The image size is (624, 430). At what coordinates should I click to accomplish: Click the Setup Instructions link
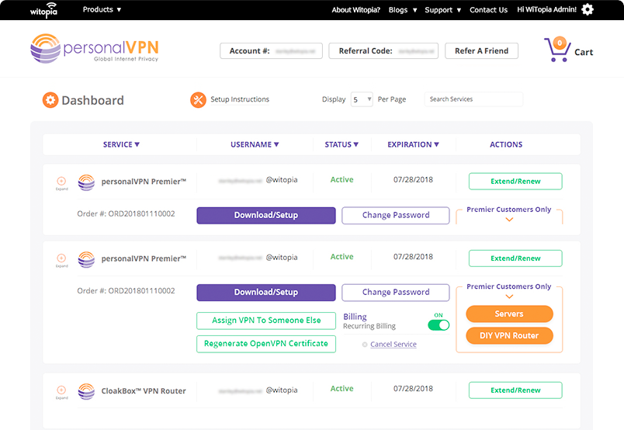pos(240,99)
